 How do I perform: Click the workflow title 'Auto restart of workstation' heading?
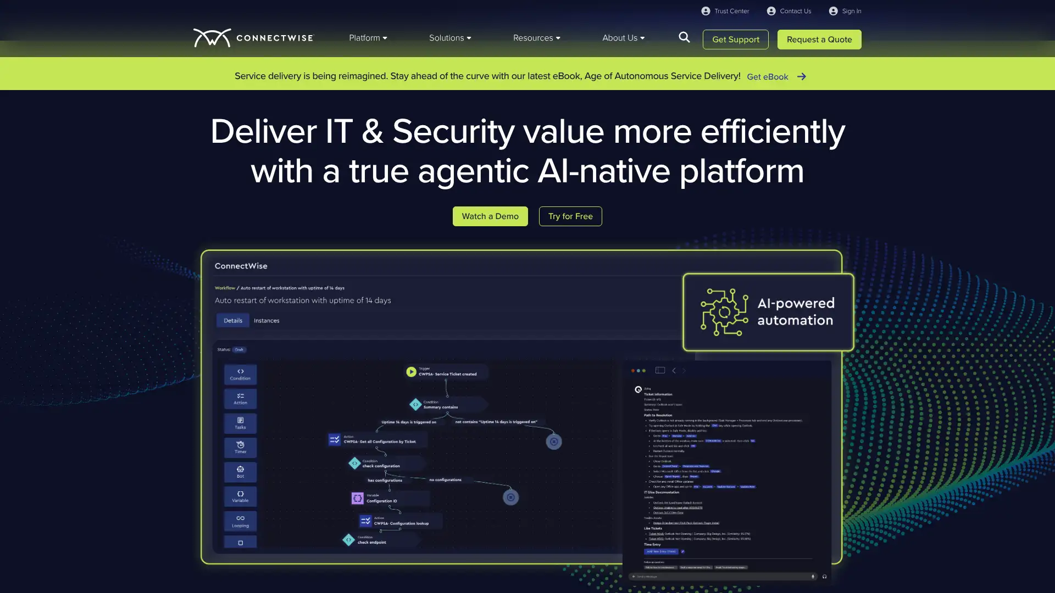coord(303,300)
